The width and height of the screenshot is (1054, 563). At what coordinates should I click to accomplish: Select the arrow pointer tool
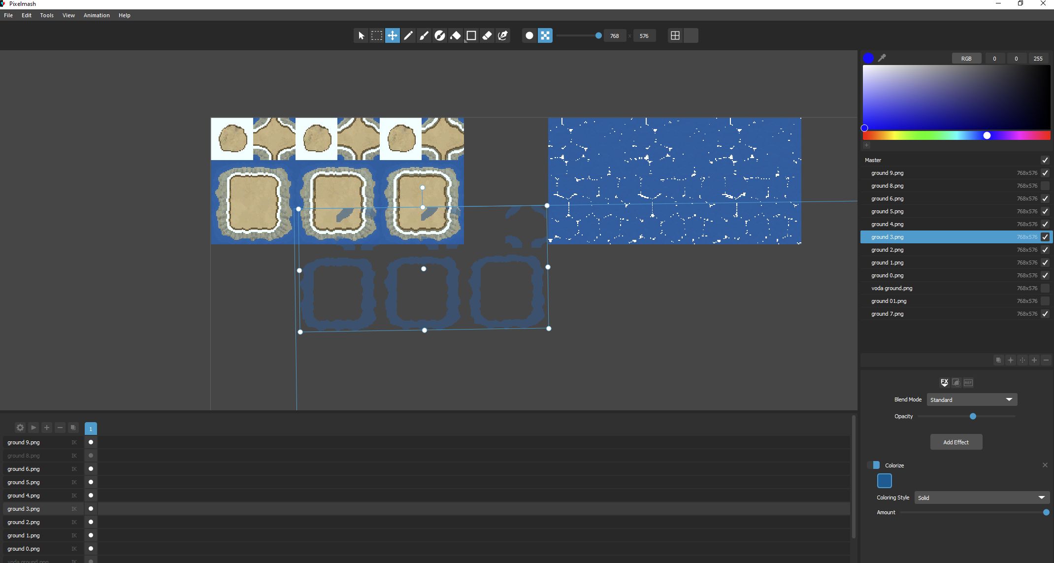(x=361, y=35)
